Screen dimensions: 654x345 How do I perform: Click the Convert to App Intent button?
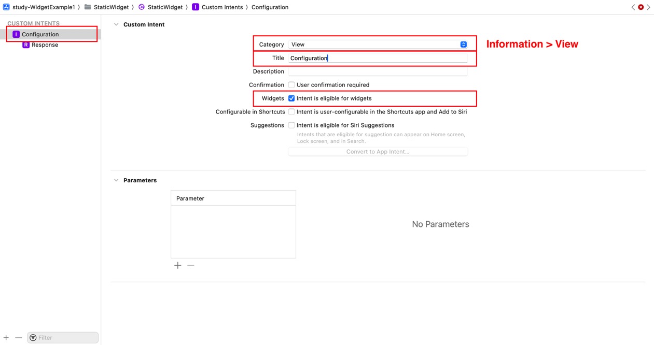[x=378, y=152]
